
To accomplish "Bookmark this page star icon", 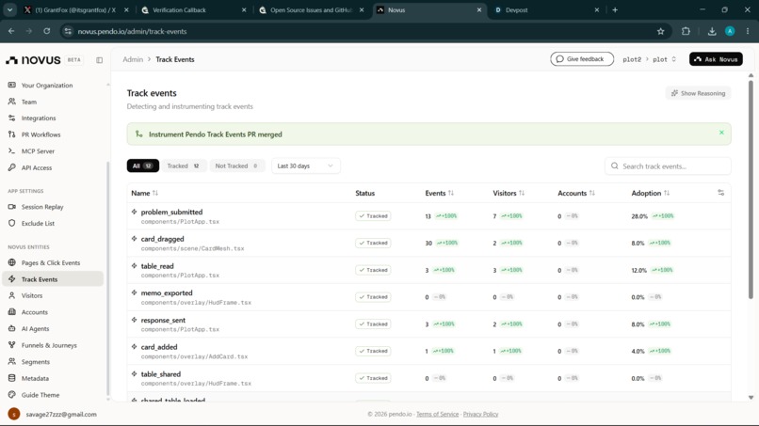I will pyautogui.click(x=660, y=31).
